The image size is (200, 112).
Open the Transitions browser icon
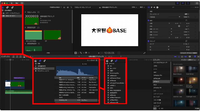198,57
